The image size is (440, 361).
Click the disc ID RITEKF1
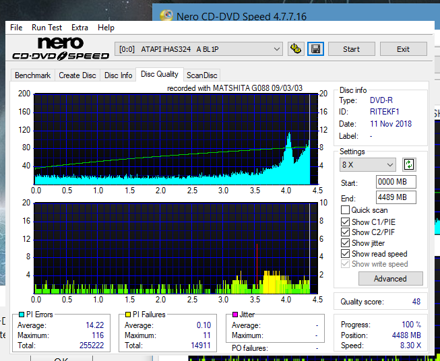[385, 112]
